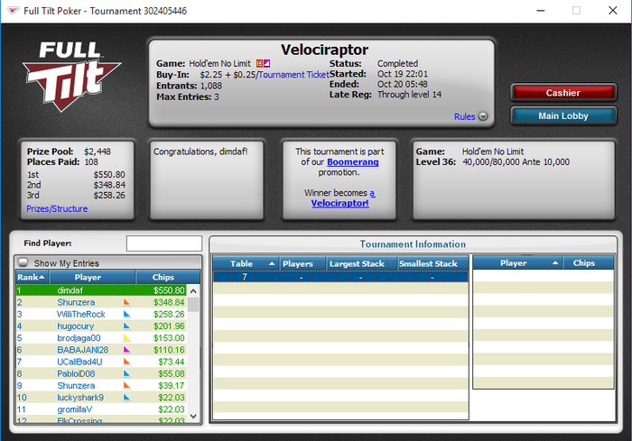Select player Shunzera in rank 9
Viewport: 632px width, 441px height.
(76, 385)
